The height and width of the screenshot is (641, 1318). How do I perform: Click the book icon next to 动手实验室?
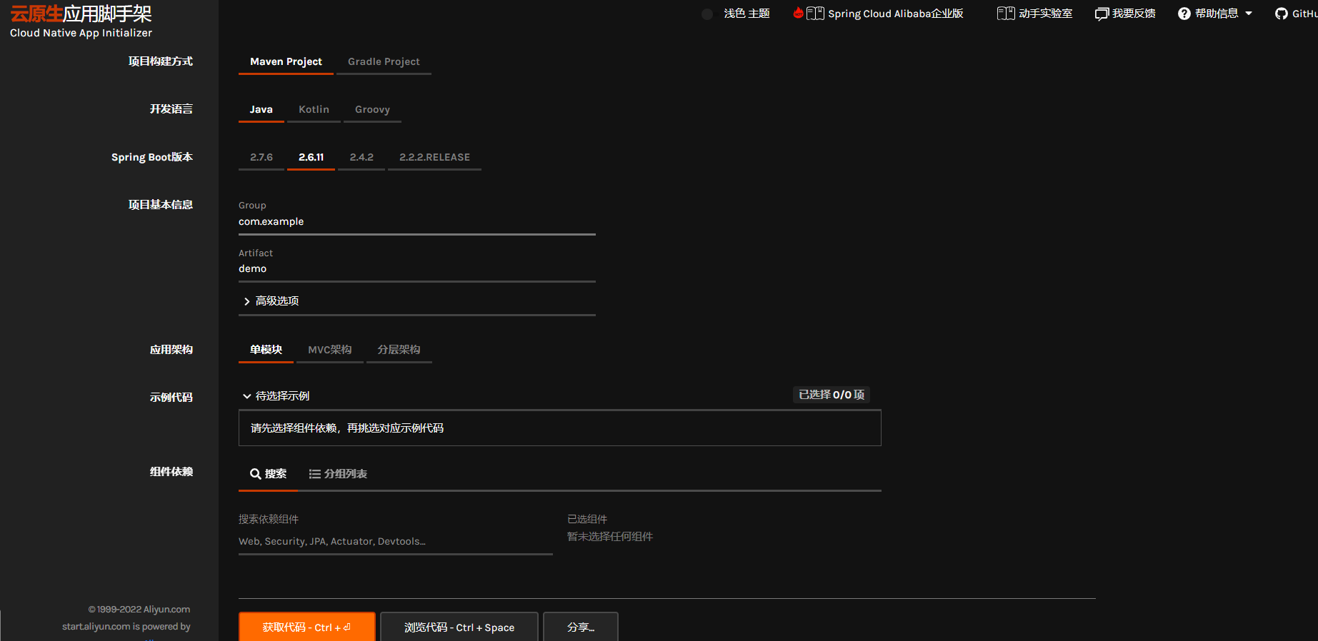tap(1006, 14)
